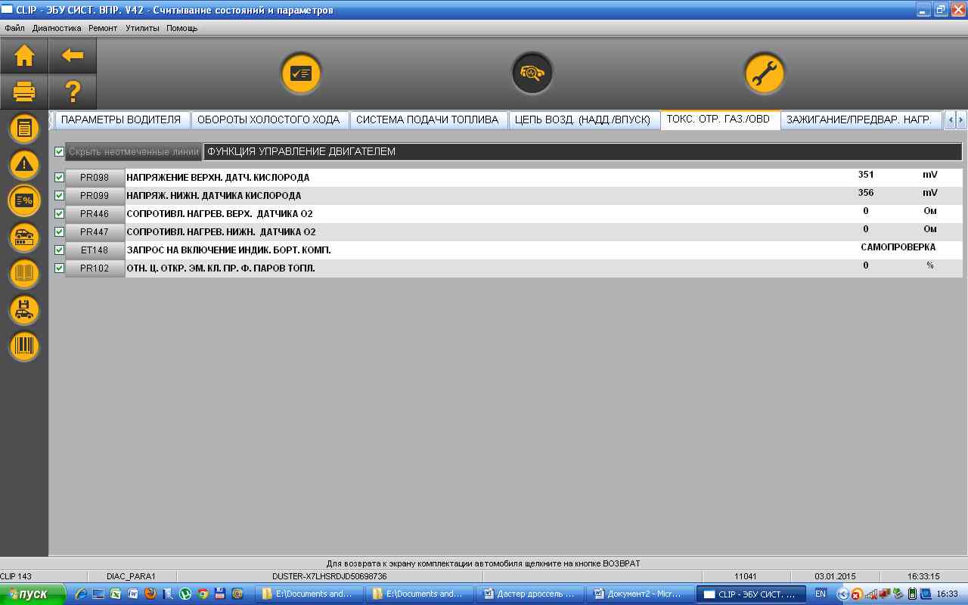Screen dimensions: 968x605
Task: Toggle the ET148 row checkbox
Action: point(60,250)
